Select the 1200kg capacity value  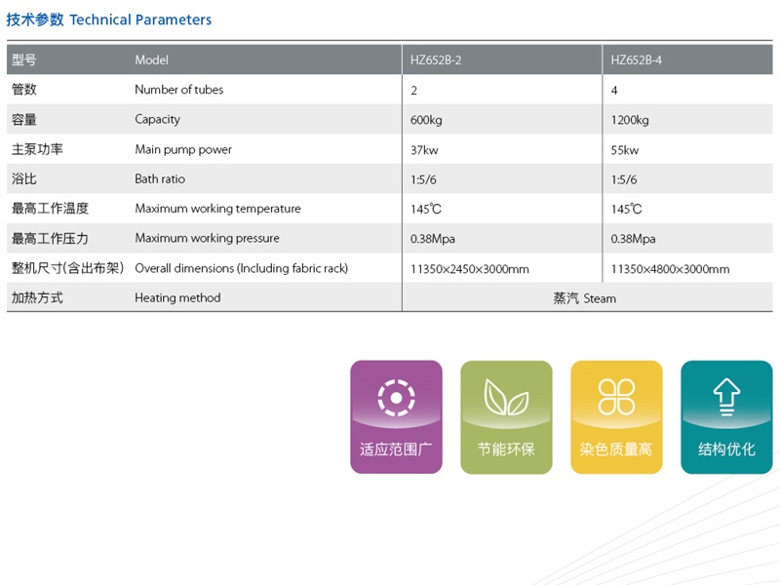tap(630, 120)
